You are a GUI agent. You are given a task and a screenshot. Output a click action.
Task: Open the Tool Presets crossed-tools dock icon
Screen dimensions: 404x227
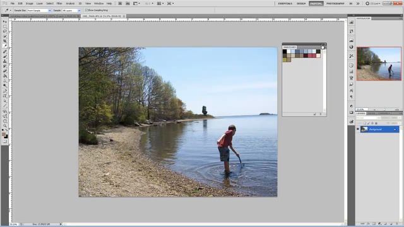coord(351,56)
